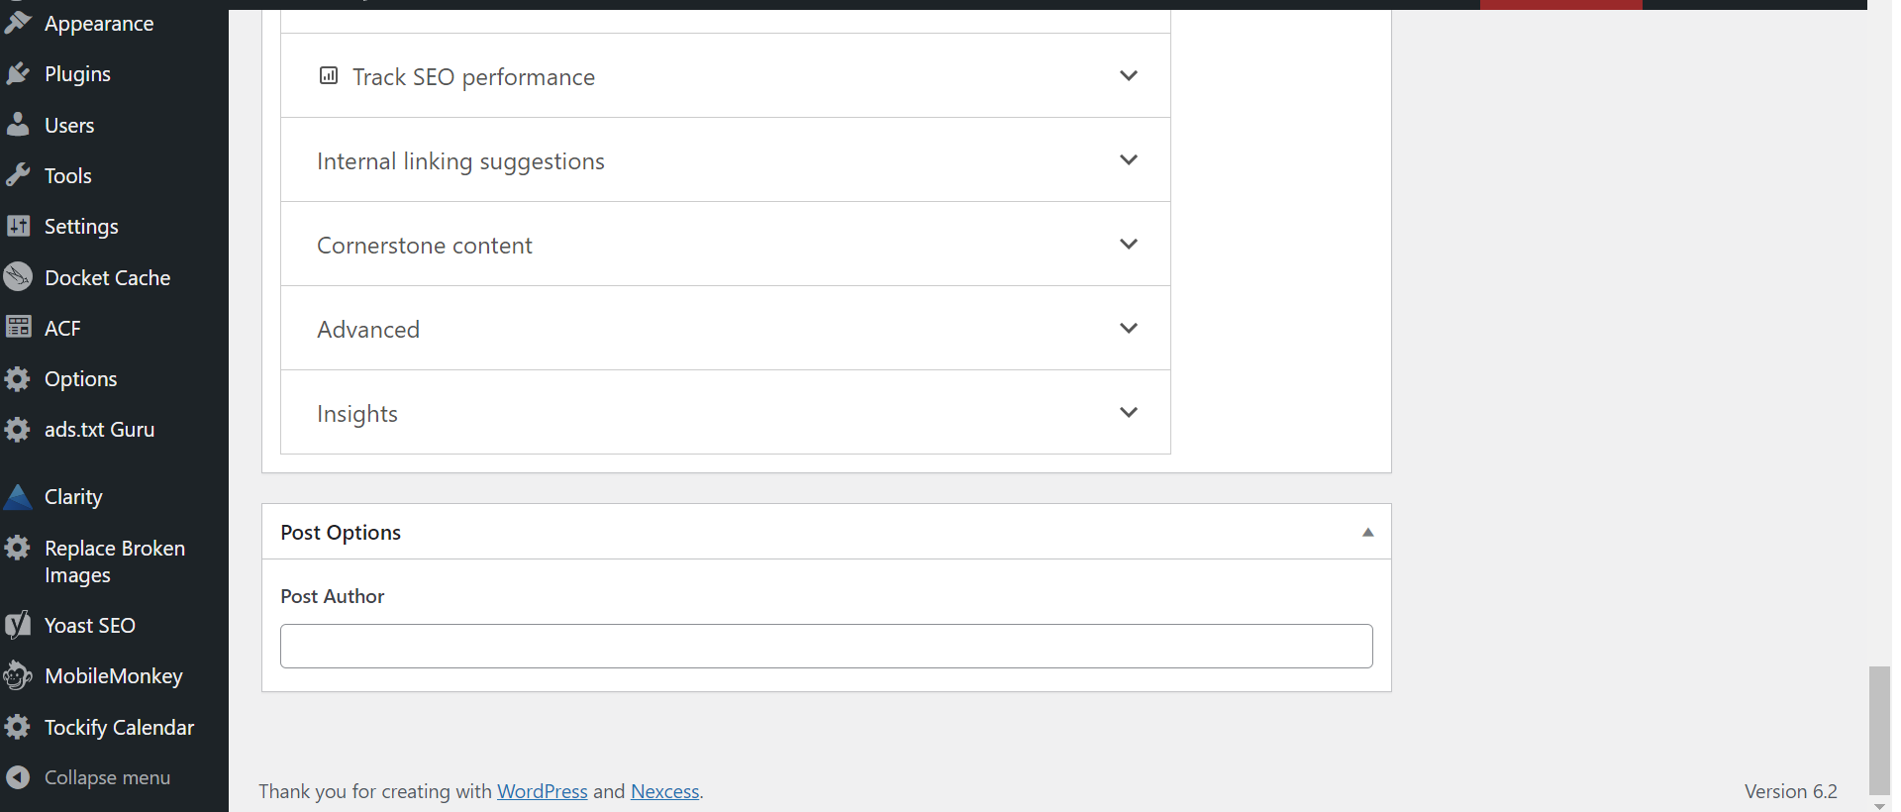Click the Users person icon
The height and width of the screenshot is (812, 1901).
tap(18, 124)
